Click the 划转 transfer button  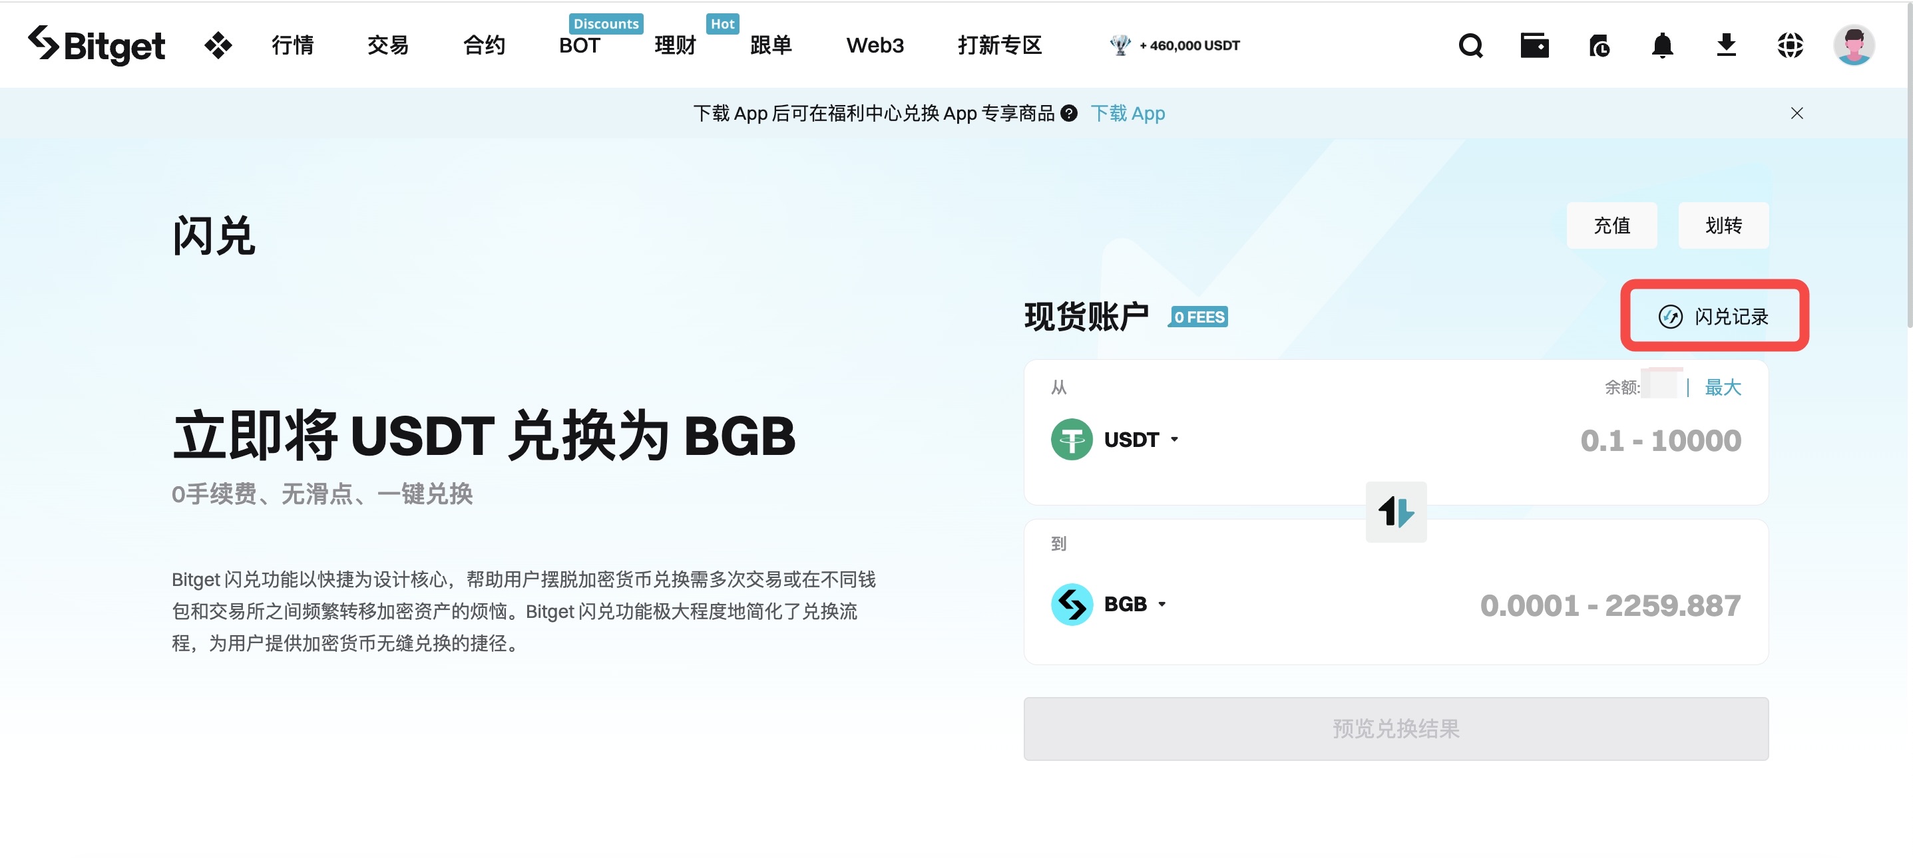(x=1723, y=225)
